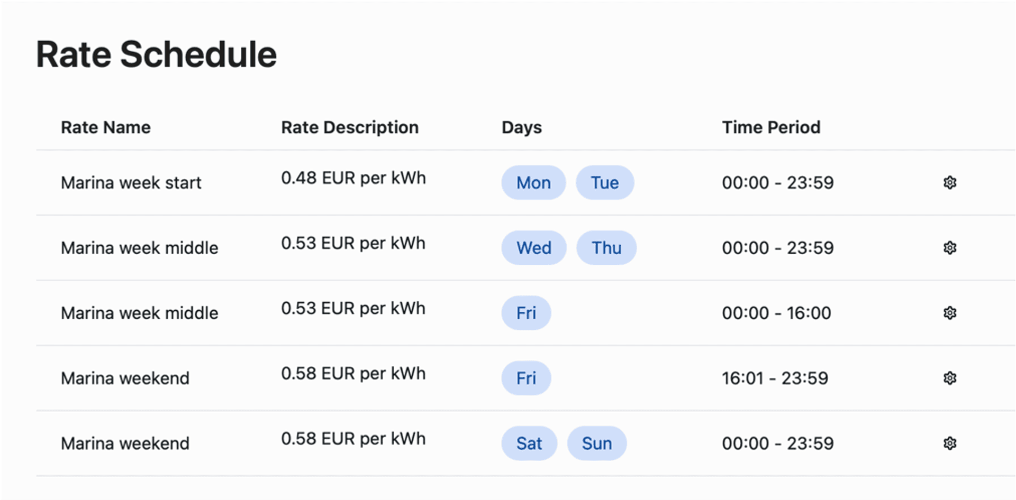Click the Fri badge on the daytime rate row
1016x500 pixels.
(526, 312)
